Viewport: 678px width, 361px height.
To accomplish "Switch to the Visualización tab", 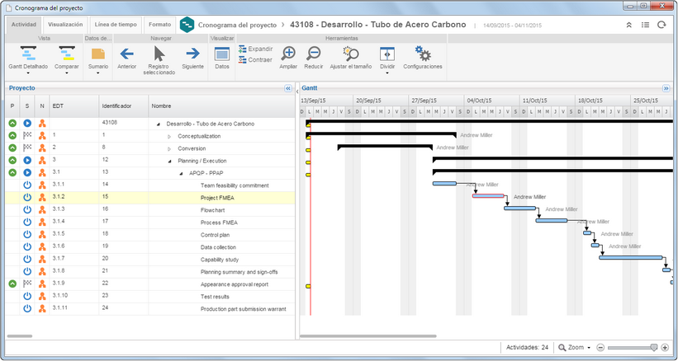I will [65, 25].
